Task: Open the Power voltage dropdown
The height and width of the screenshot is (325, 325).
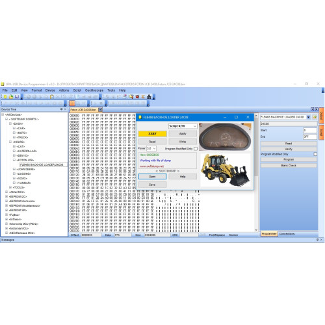Action: (154, 148)
